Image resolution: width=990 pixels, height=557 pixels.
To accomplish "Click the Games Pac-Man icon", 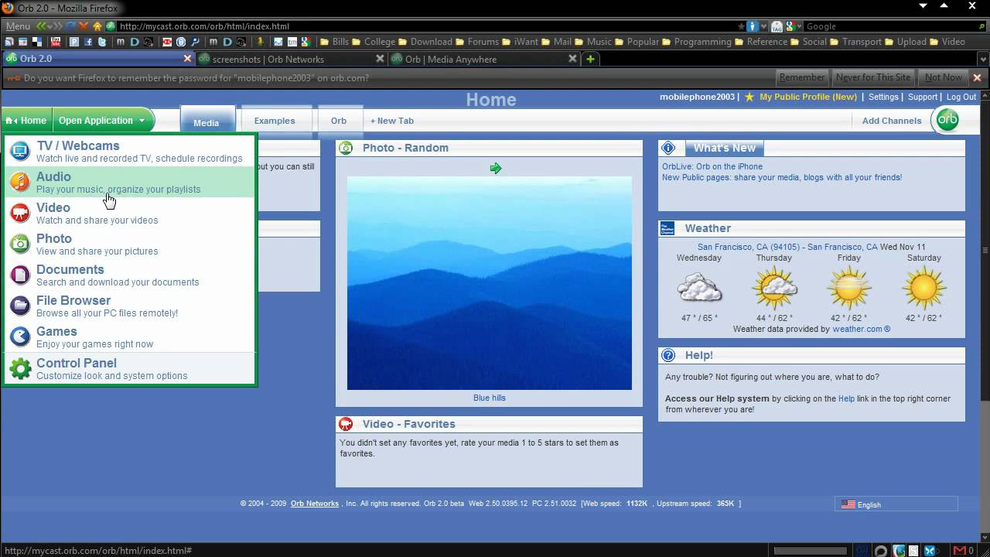I will click(x=20, y=337).
